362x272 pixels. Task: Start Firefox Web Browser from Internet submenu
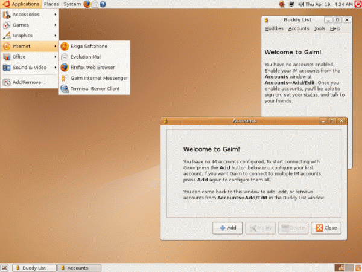[x=92, y=67]
